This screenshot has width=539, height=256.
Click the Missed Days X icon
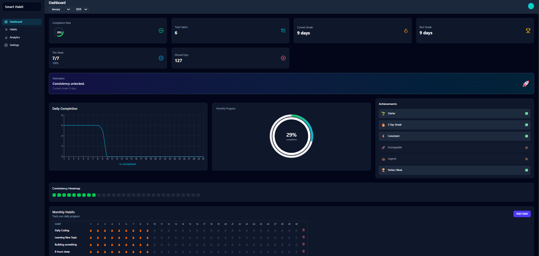(x=283, y=58)
